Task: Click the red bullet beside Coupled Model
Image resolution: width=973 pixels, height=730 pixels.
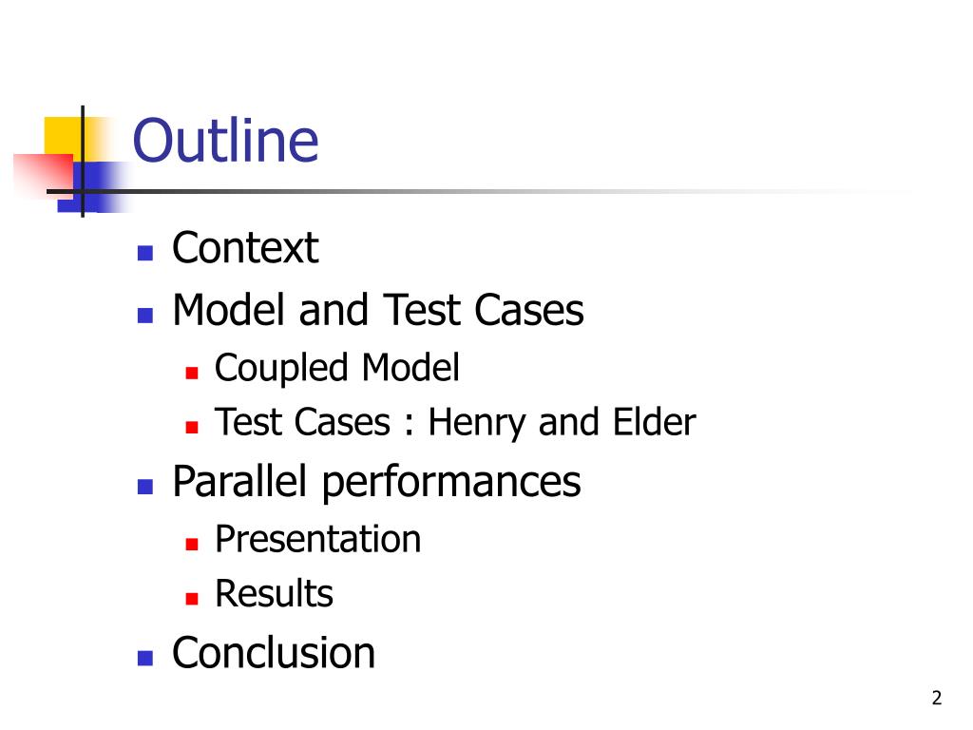Action: [x=192, y=373]
